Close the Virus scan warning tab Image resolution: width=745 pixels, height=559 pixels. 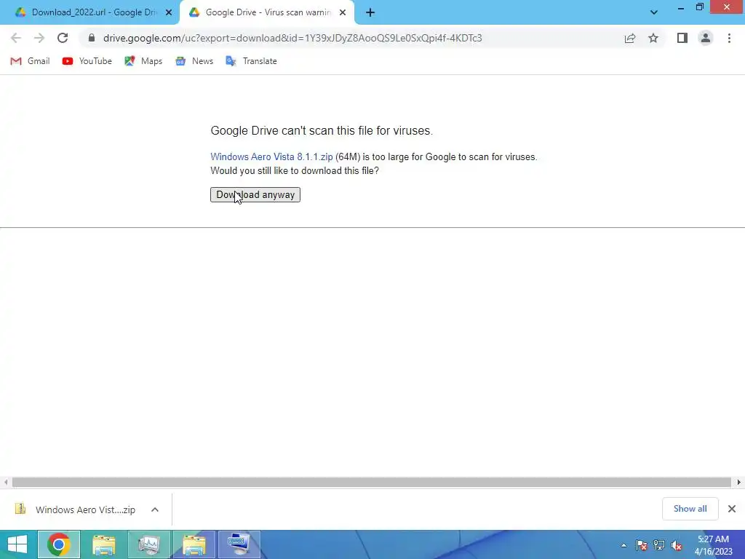[343, 12]
